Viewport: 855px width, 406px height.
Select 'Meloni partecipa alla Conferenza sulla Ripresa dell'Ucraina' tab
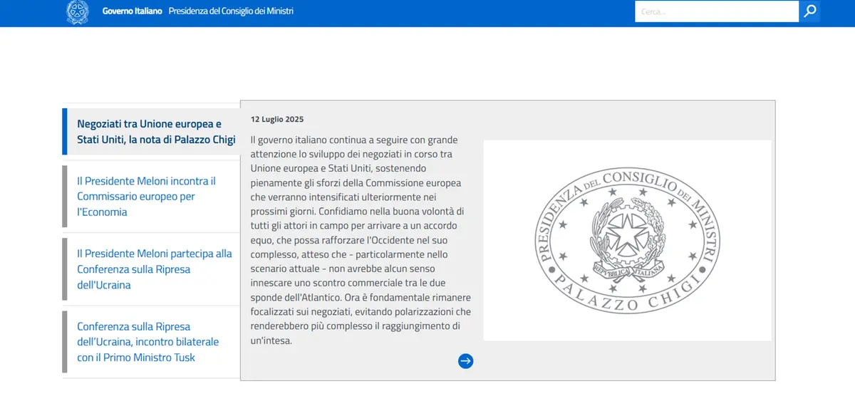[151, 269]
